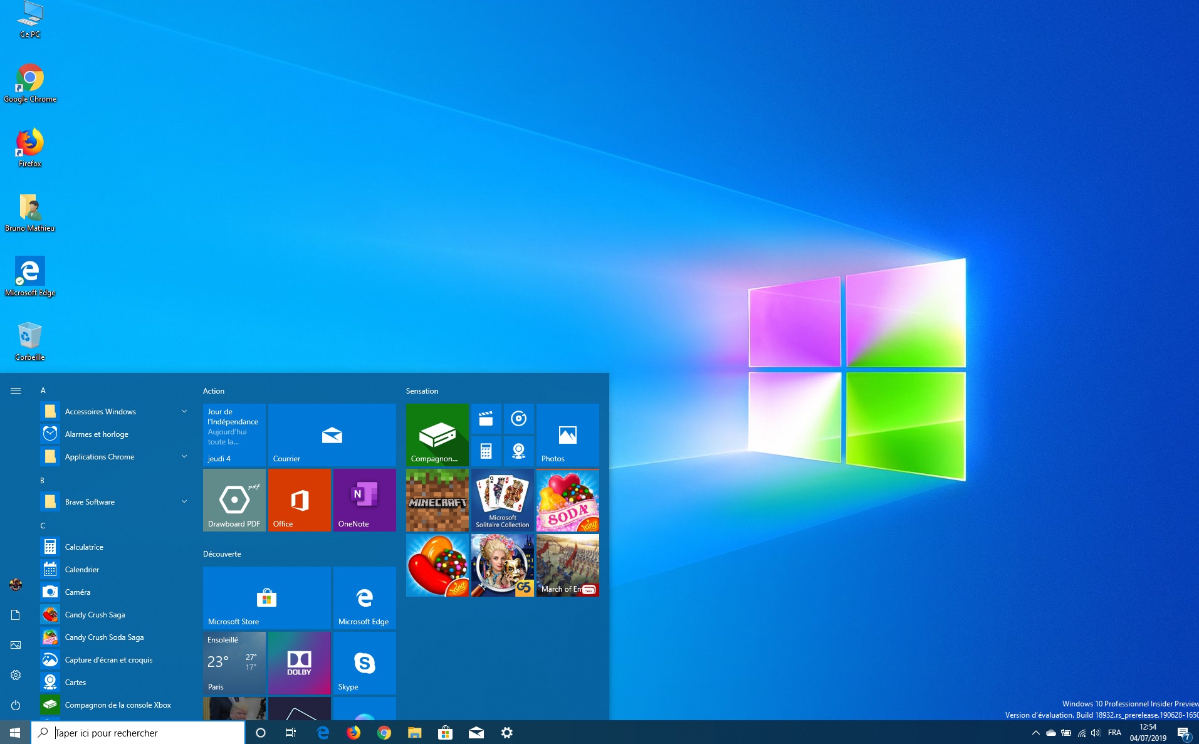This screenshot has width=1199, height=744.
Task: Open the small Calculator tile
Action: point(486,451)
